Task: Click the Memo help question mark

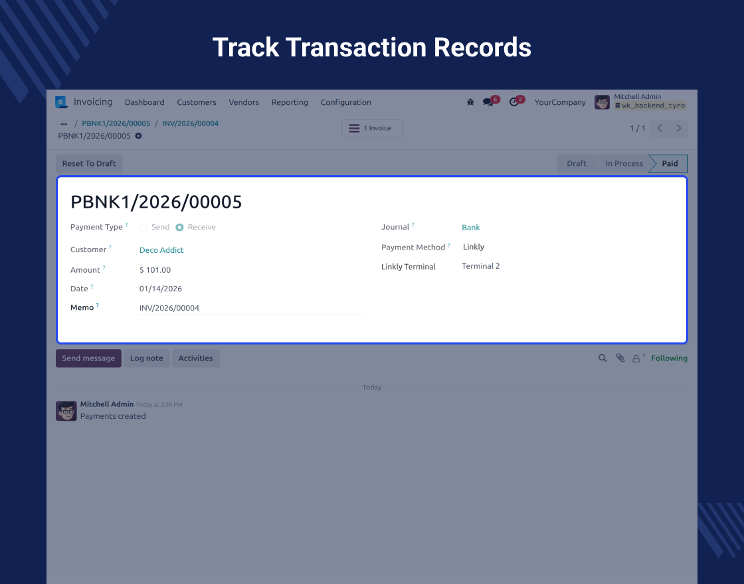Action: pyautogui.click(x=97, y=305)
